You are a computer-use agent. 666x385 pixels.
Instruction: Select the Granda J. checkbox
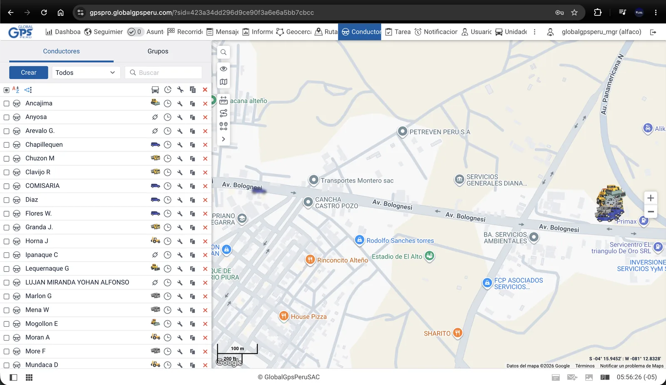6,227
